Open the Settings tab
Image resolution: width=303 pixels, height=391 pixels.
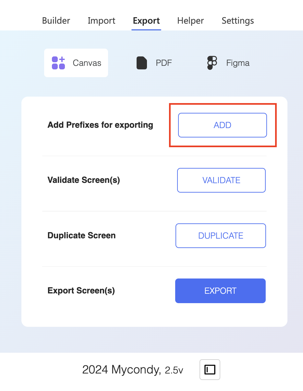(x=238, y=21)
